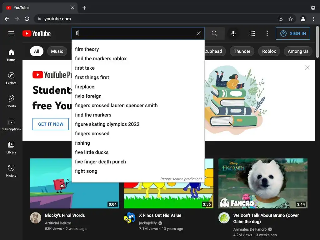320x240 pixels.
Task: Open Explore in sidebar
Action: pyautogui.click(x=11, y=78)
